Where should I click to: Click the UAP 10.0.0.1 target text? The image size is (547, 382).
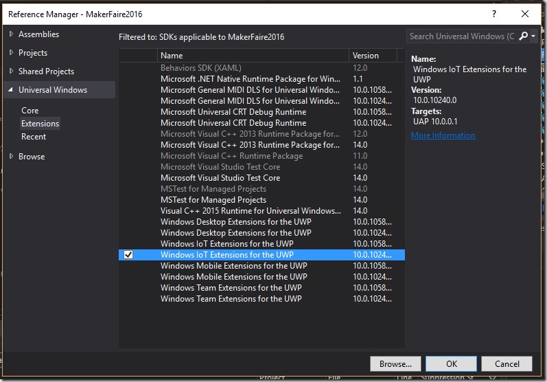435,122
